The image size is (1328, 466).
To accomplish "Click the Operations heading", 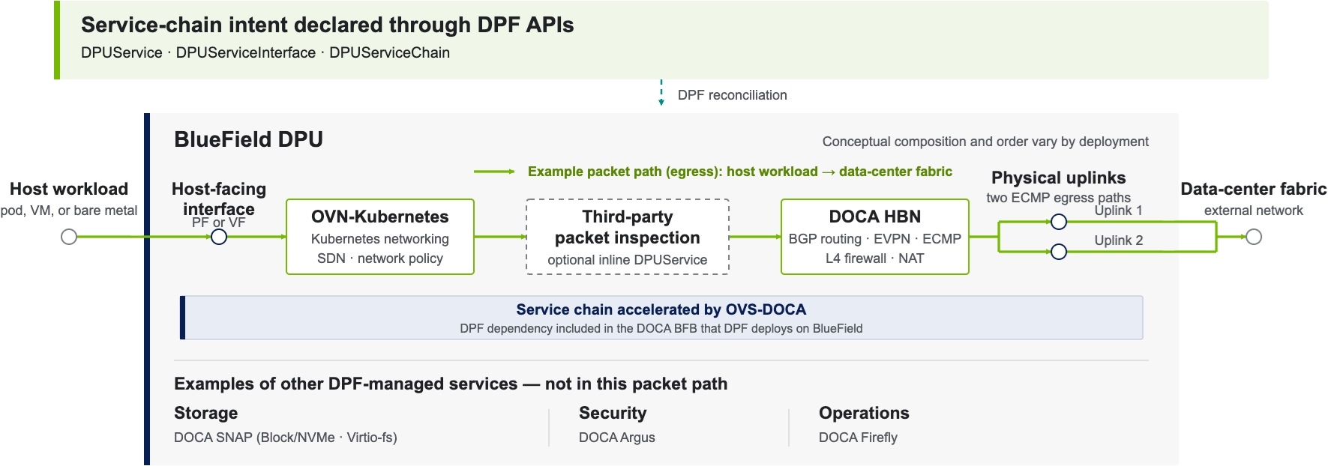I will [864, 413].
